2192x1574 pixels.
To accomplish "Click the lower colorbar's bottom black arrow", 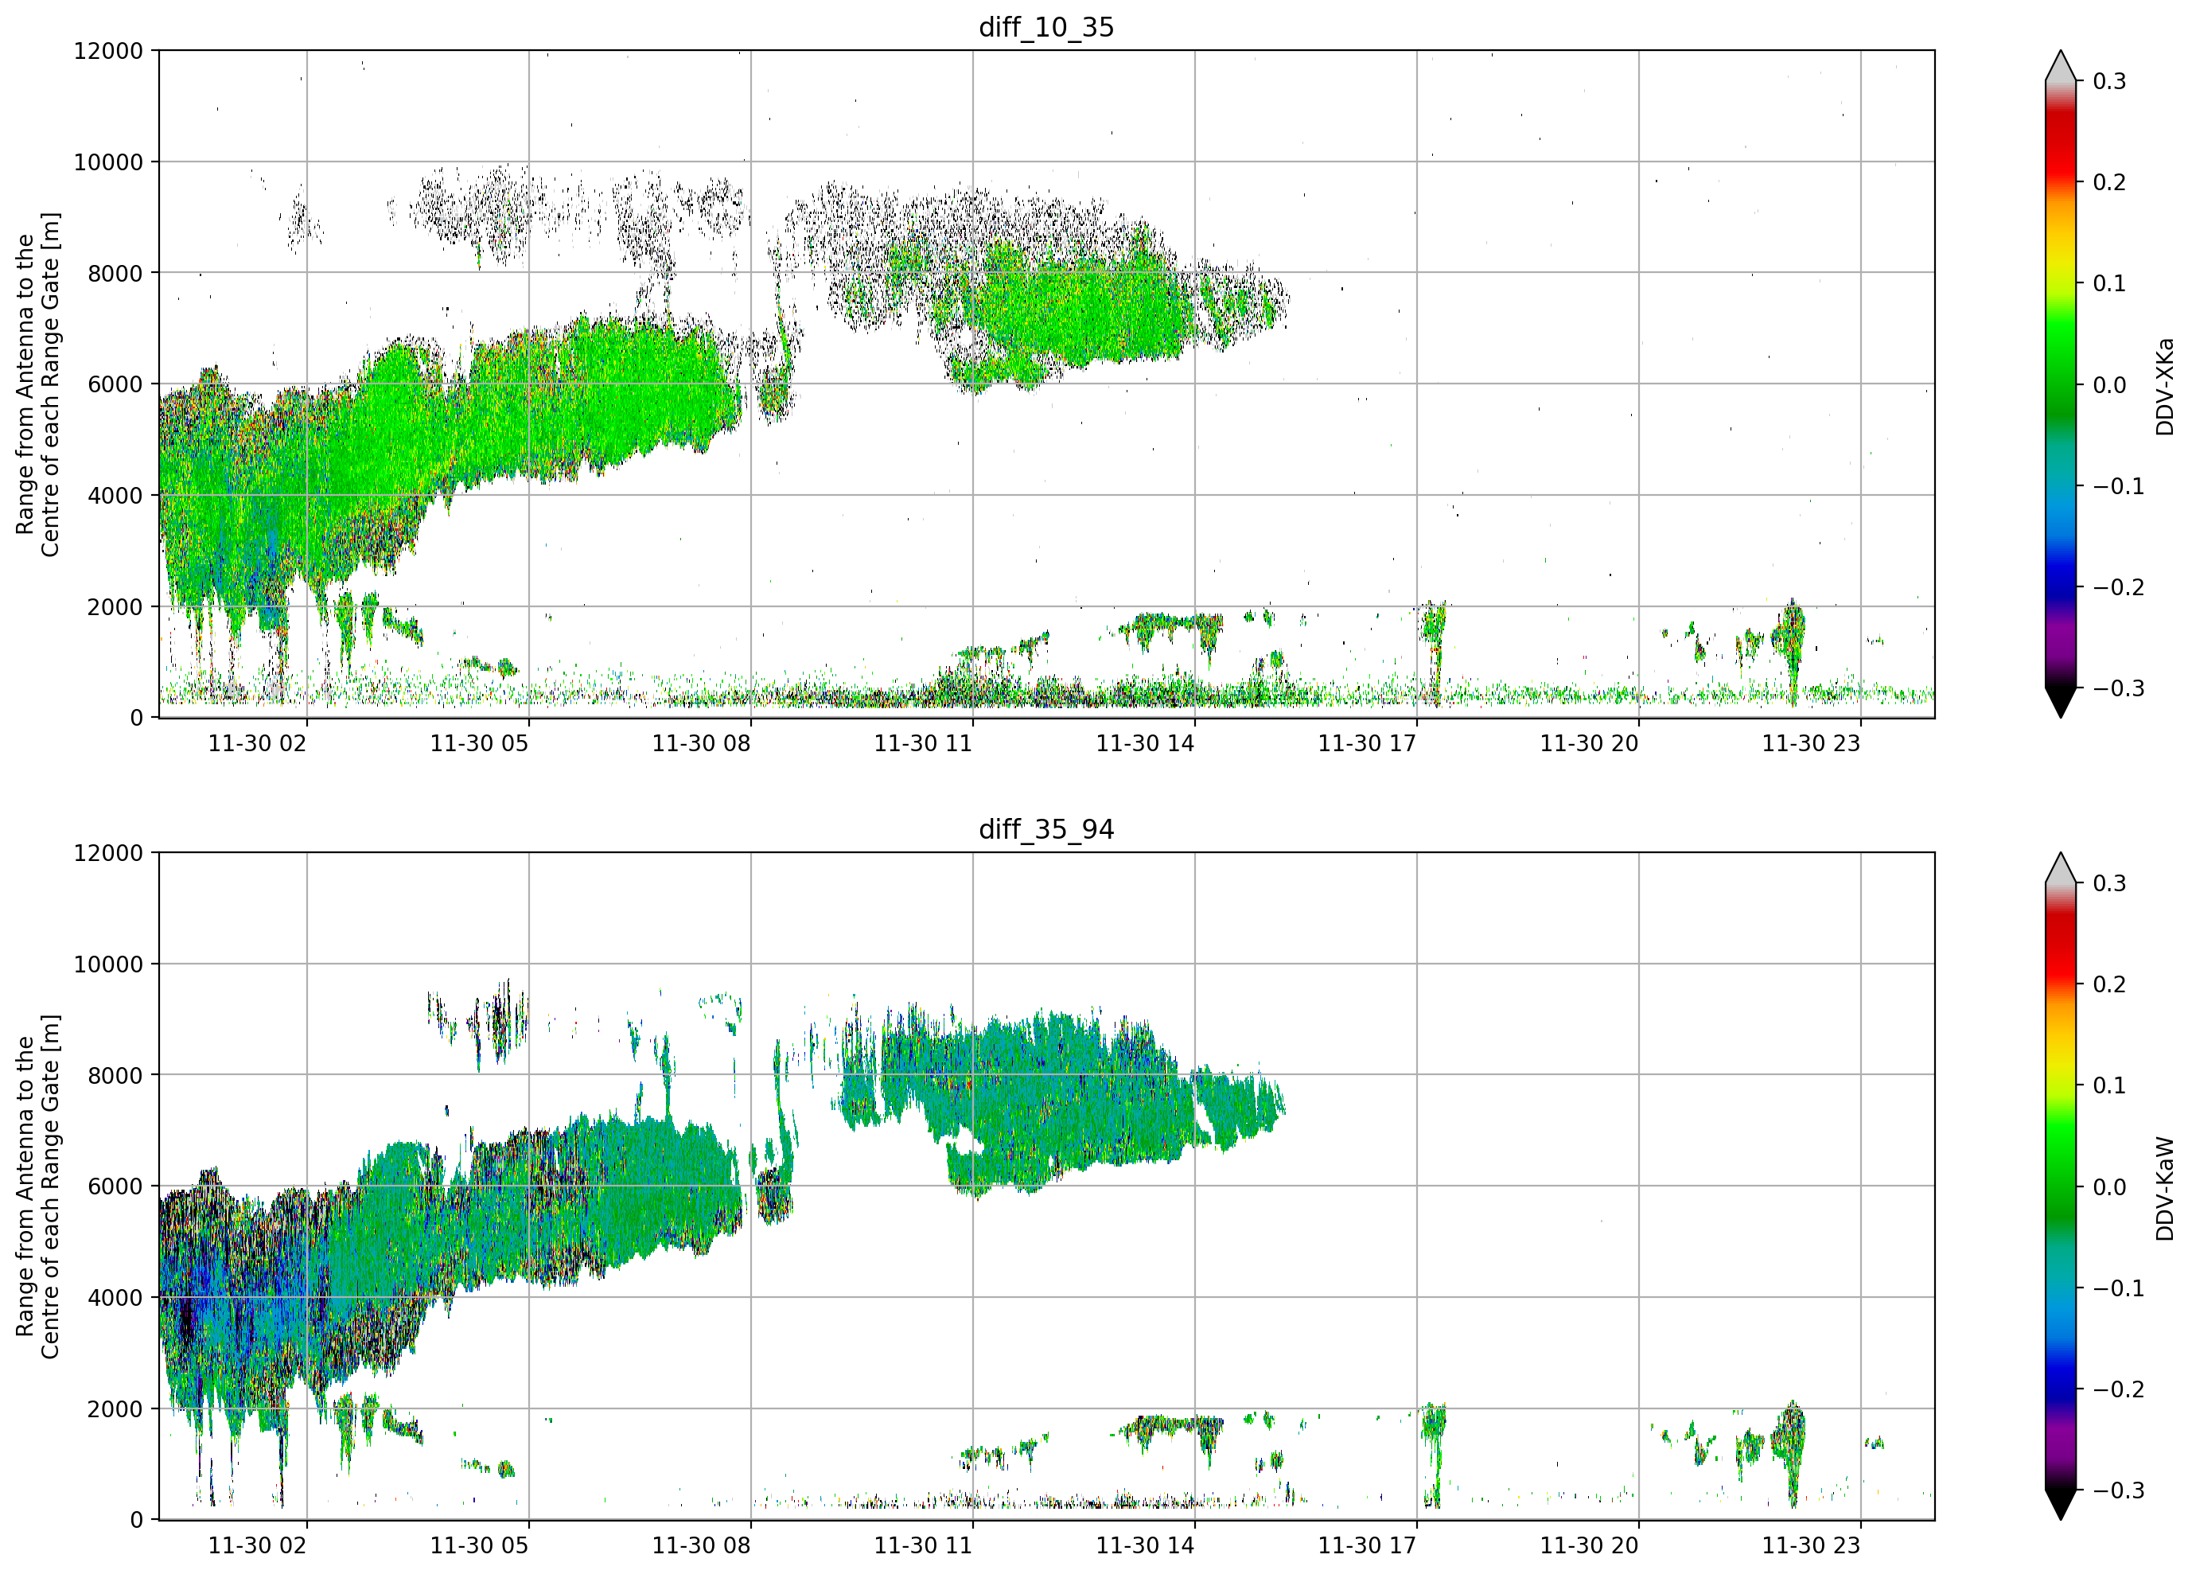I will [x=2061, y=1505].
